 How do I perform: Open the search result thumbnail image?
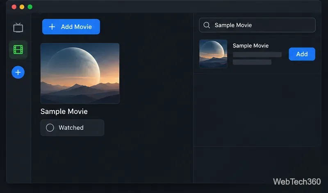pos(213,54)
